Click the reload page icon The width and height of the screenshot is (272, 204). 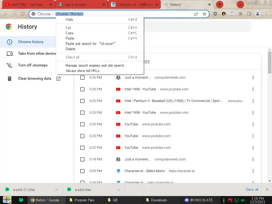click(x=23, y=14)
